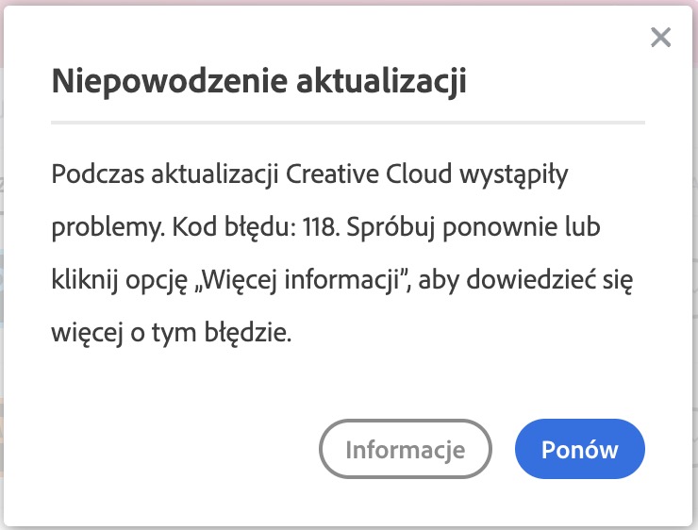Select the words Creative Cloud in message
Image resolution: width=698 pixels, height=530 pixels.
(x=369, y=174)
